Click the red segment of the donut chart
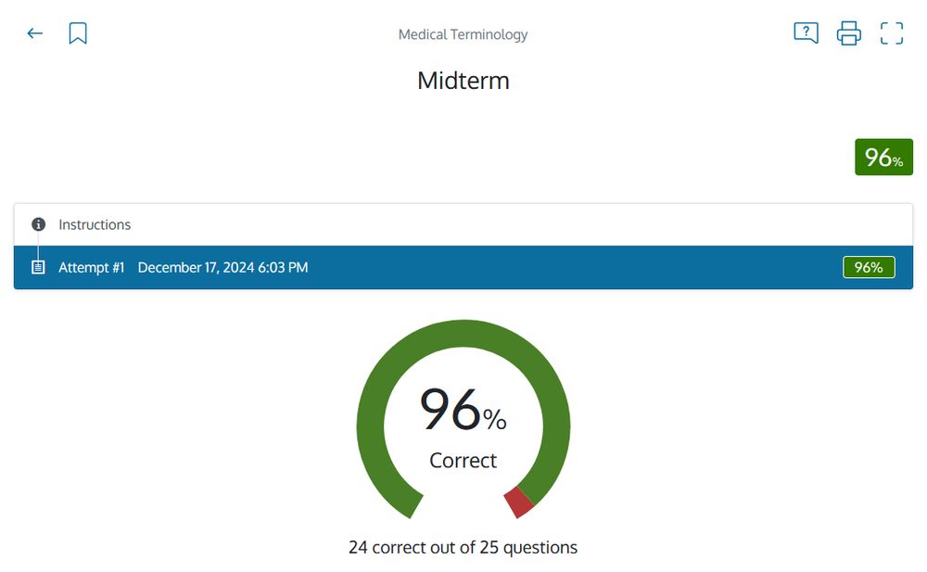The height and width of the screenshot is (572, 927). pos(517,501)
